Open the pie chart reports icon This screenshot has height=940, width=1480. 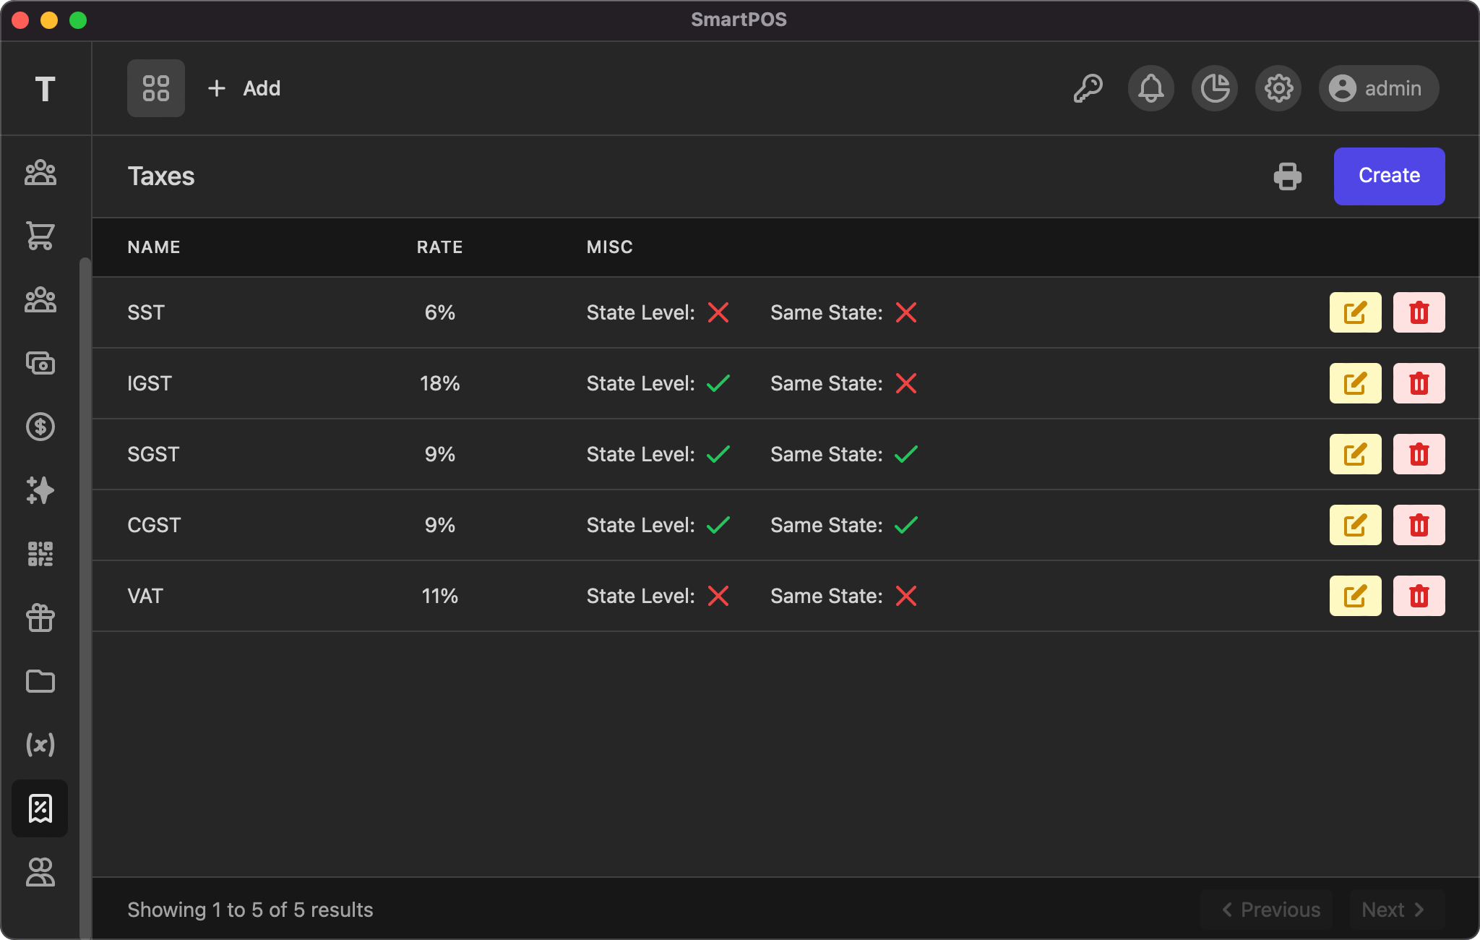tap(1214, 88)
